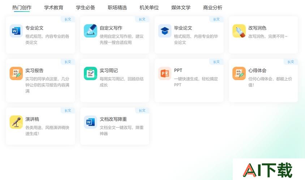Click description 格式规范、内容专业的毕业论文
This screenshot has height=180, width=305.
point(196,39)
